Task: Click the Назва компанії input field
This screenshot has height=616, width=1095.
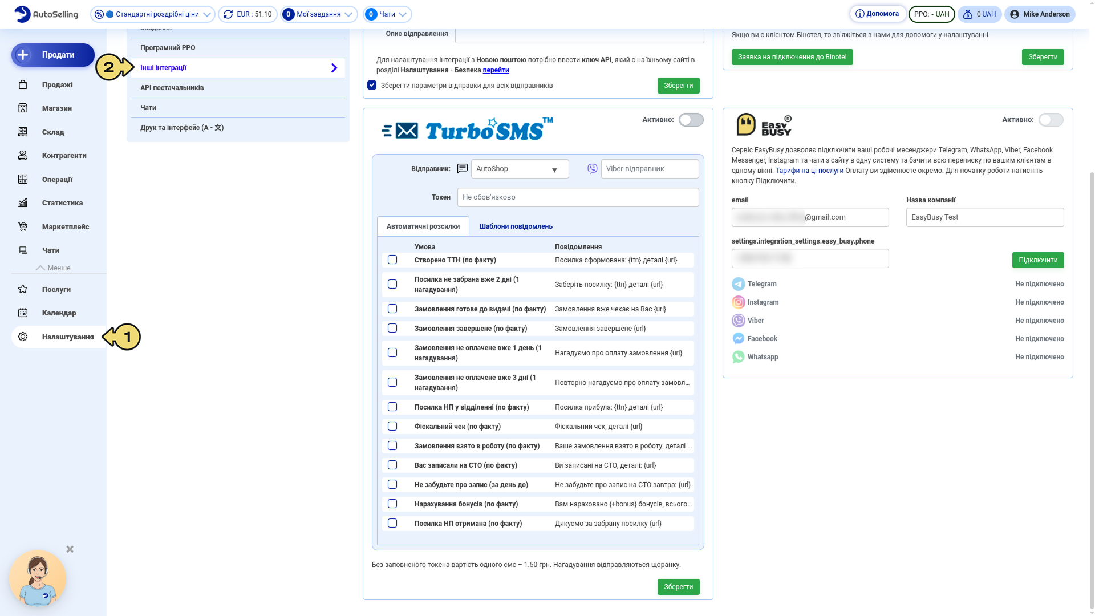Action: (985, 217)
